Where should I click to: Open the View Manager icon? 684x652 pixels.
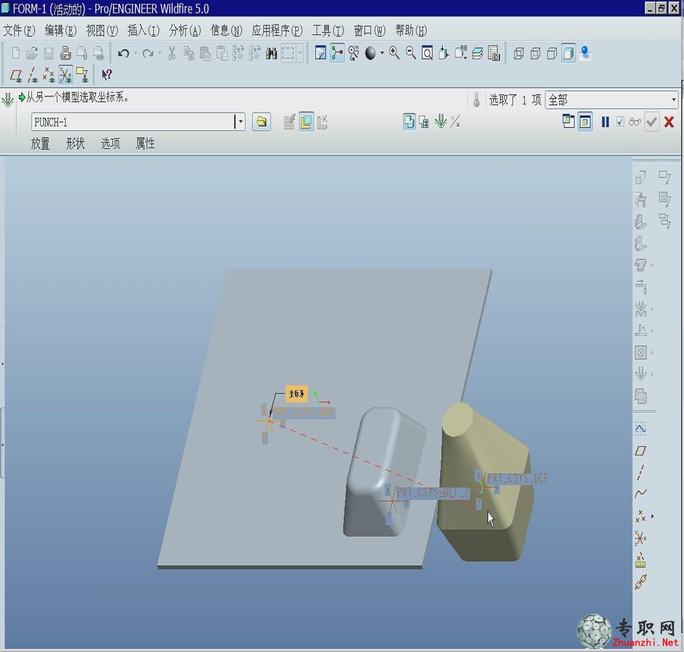tap(494, 53)
